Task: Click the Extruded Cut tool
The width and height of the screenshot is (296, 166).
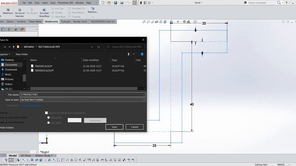Action: (x=77, y=8)
